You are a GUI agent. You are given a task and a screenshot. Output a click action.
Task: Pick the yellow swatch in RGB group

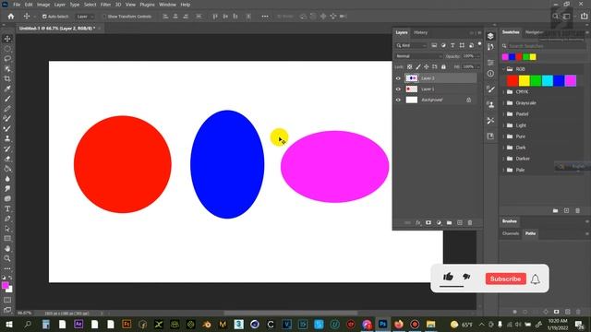pyautogui.click(x=524, y=80)
